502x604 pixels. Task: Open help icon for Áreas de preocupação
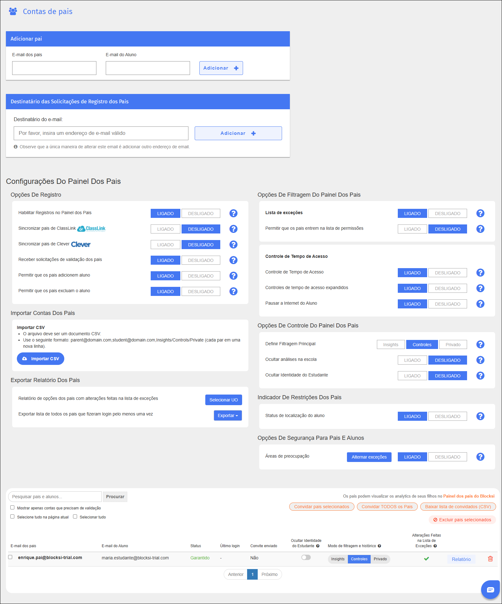tap(480, 457)
